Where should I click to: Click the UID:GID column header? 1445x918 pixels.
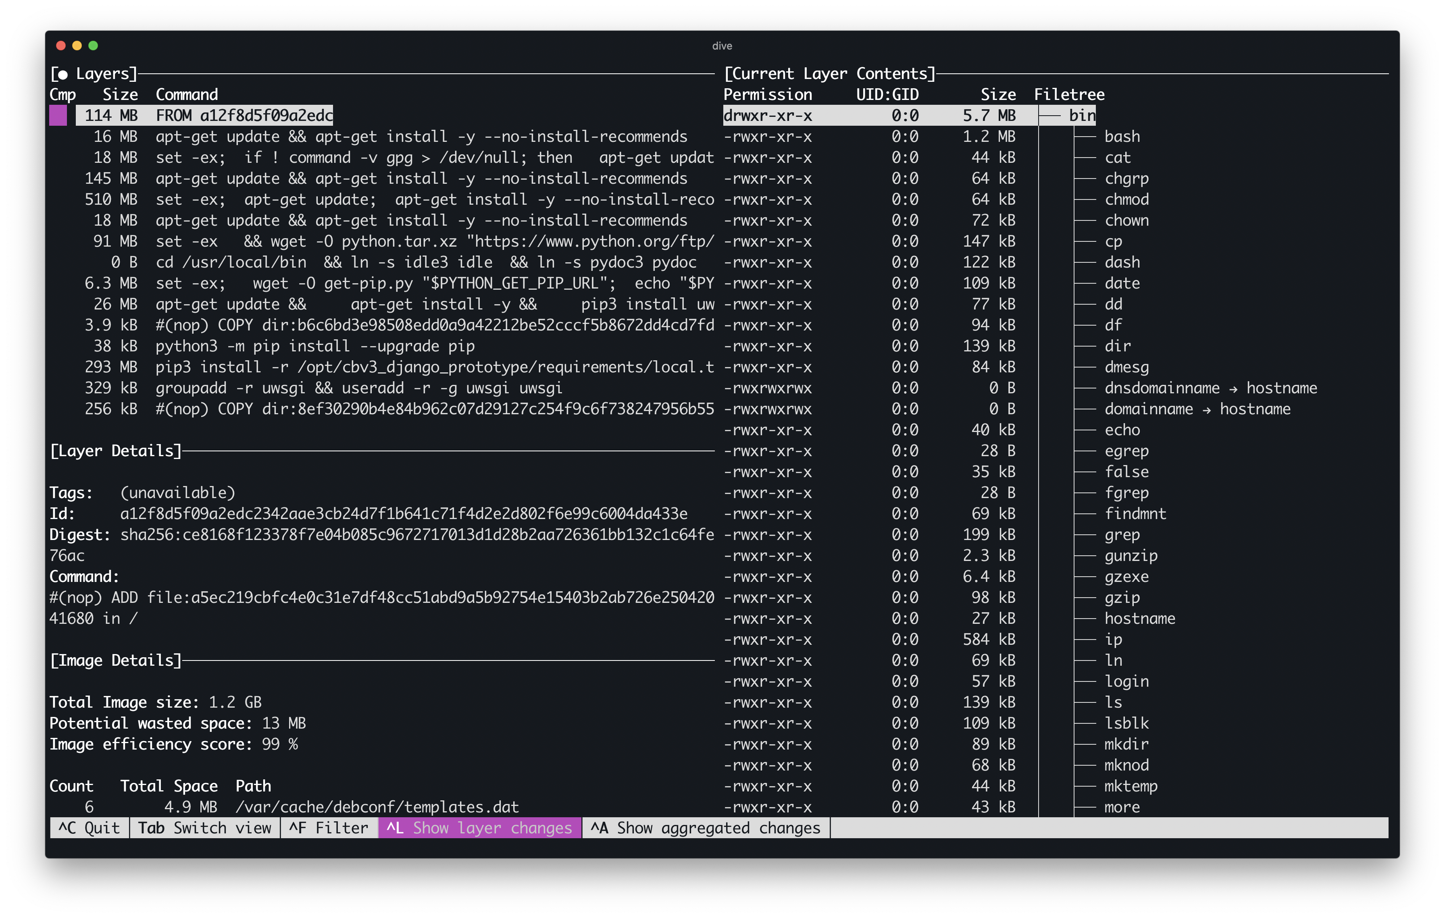point(887,94)
